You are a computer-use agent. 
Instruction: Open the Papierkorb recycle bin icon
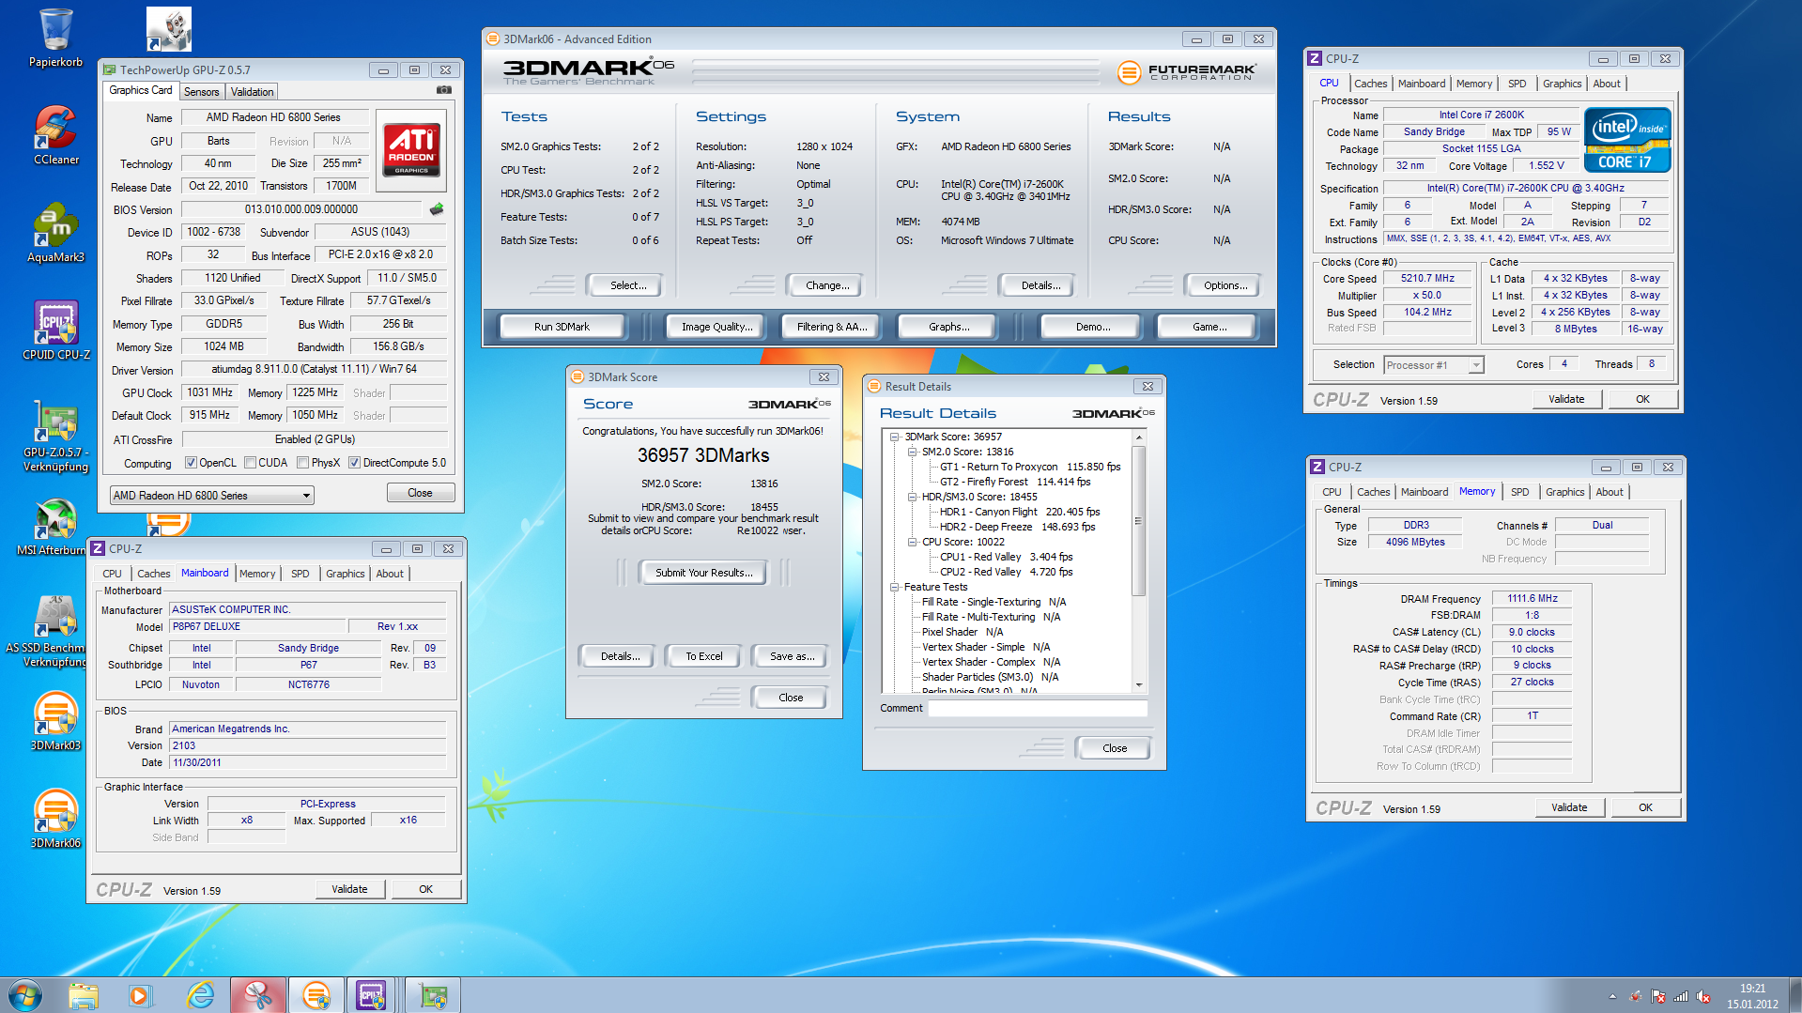(x=55, y=38)
